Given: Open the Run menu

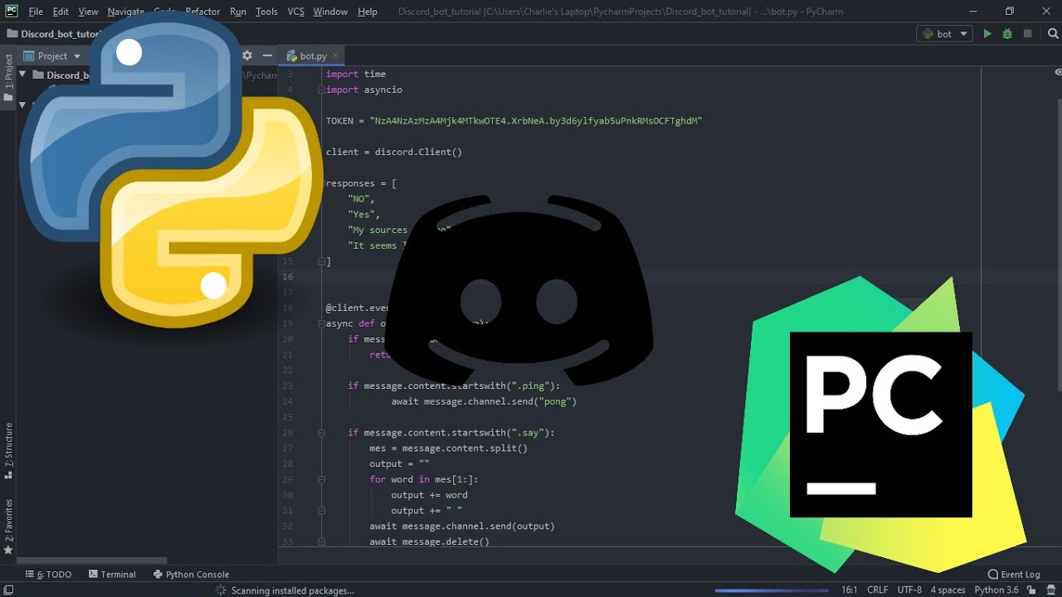Looking at the screenshot, I should [x=238, y=12].
